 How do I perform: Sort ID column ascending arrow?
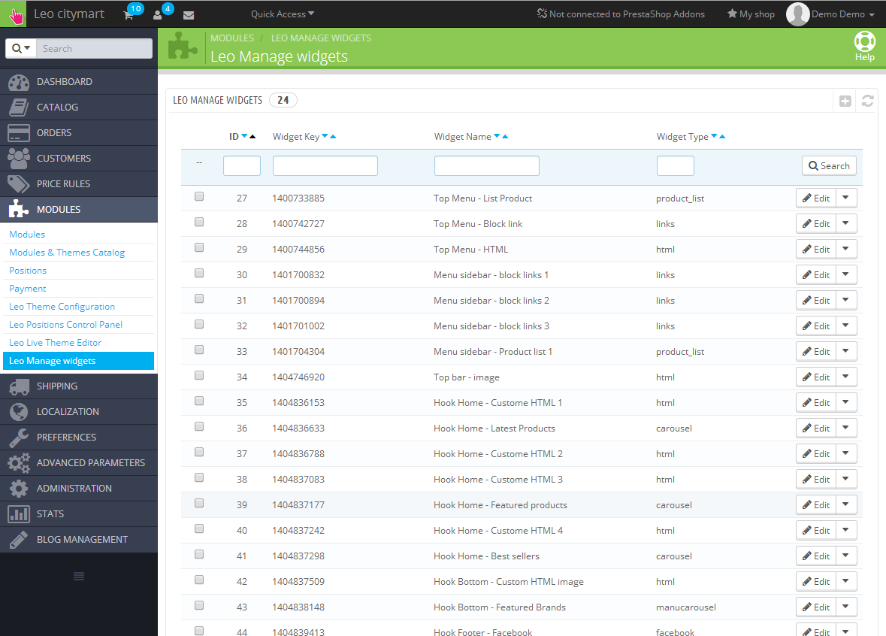point(252,137)
